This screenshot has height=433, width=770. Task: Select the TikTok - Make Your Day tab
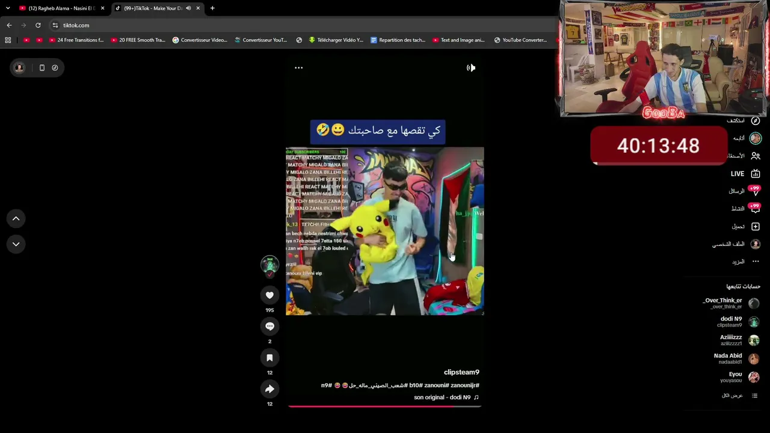(153, 8)
